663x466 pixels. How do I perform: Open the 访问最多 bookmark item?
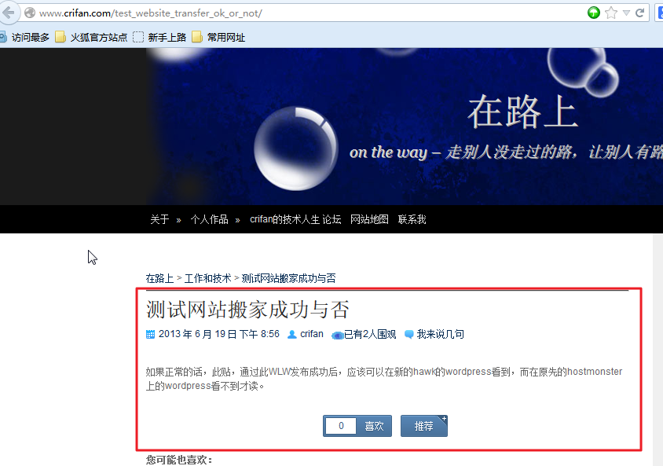point(24,37)
